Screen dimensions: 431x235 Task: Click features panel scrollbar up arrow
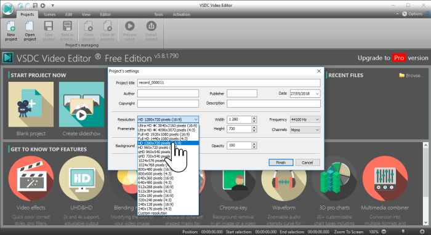click(x=426, y=145)
